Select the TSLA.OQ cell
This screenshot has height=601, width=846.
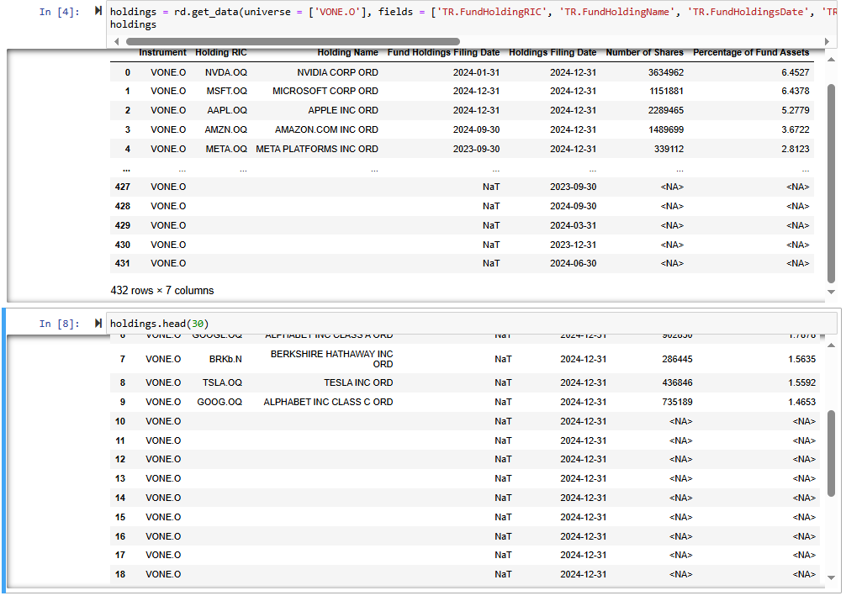[222, 382]
